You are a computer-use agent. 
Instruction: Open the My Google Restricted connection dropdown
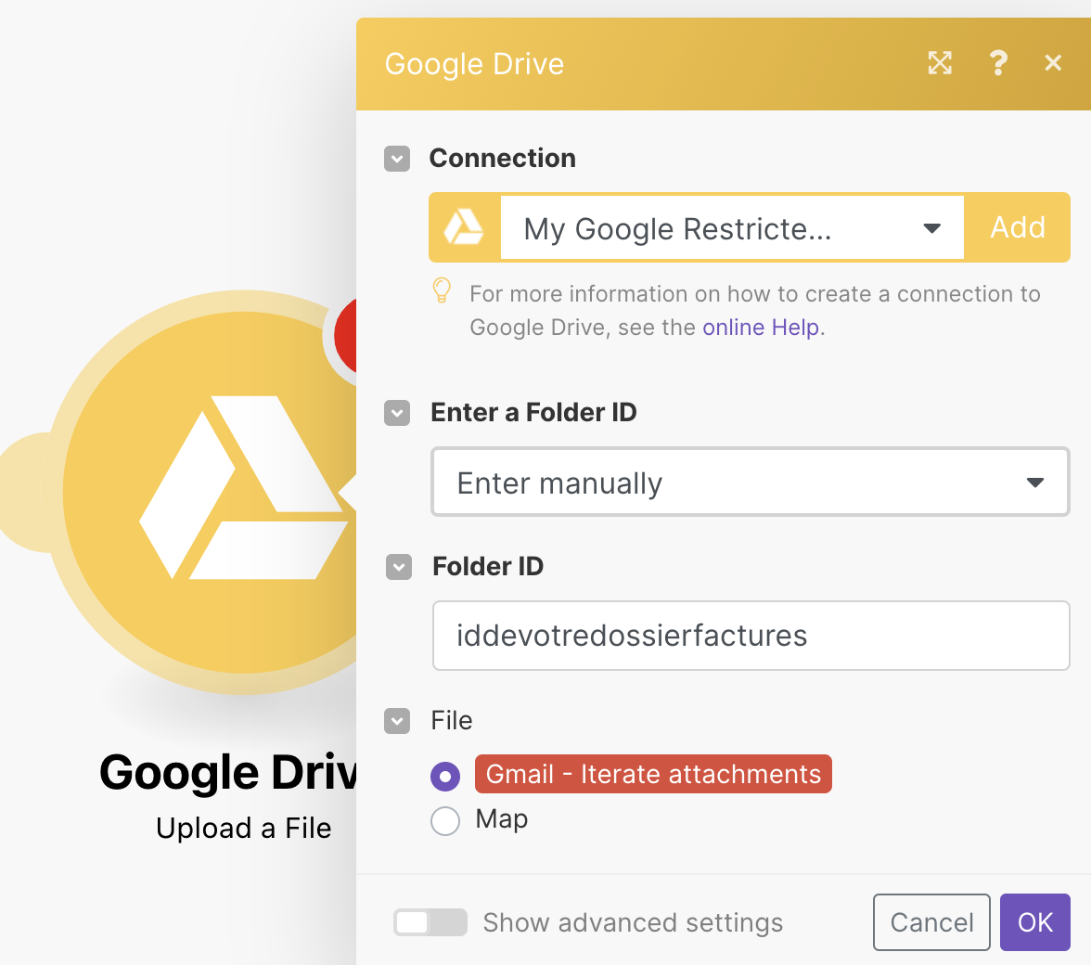[732, 227]
